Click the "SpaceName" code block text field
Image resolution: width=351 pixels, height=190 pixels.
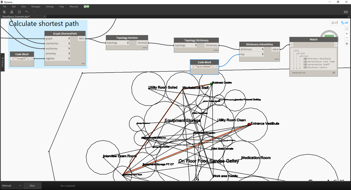204,67
